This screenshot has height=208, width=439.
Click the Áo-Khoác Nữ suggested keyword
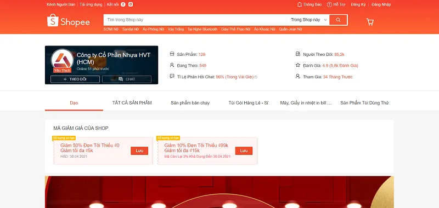(264, 29)
